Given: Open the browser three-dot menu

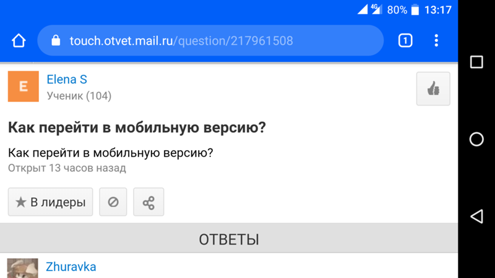Looking at the screenshot, I should click(436, 41).
